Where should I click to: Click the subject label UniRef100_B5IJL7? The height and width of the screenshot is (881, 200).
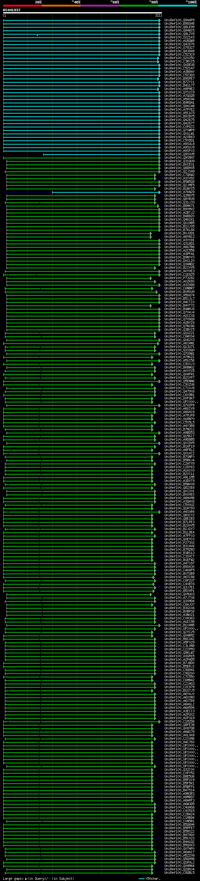179,298
